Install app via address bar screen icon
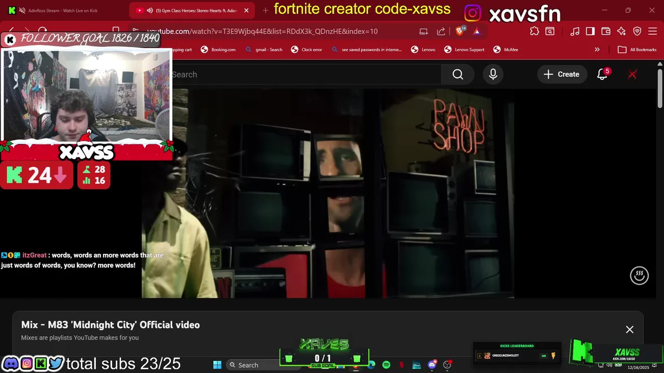The height and width of the screenshot is (373, 664). [424, 31]
